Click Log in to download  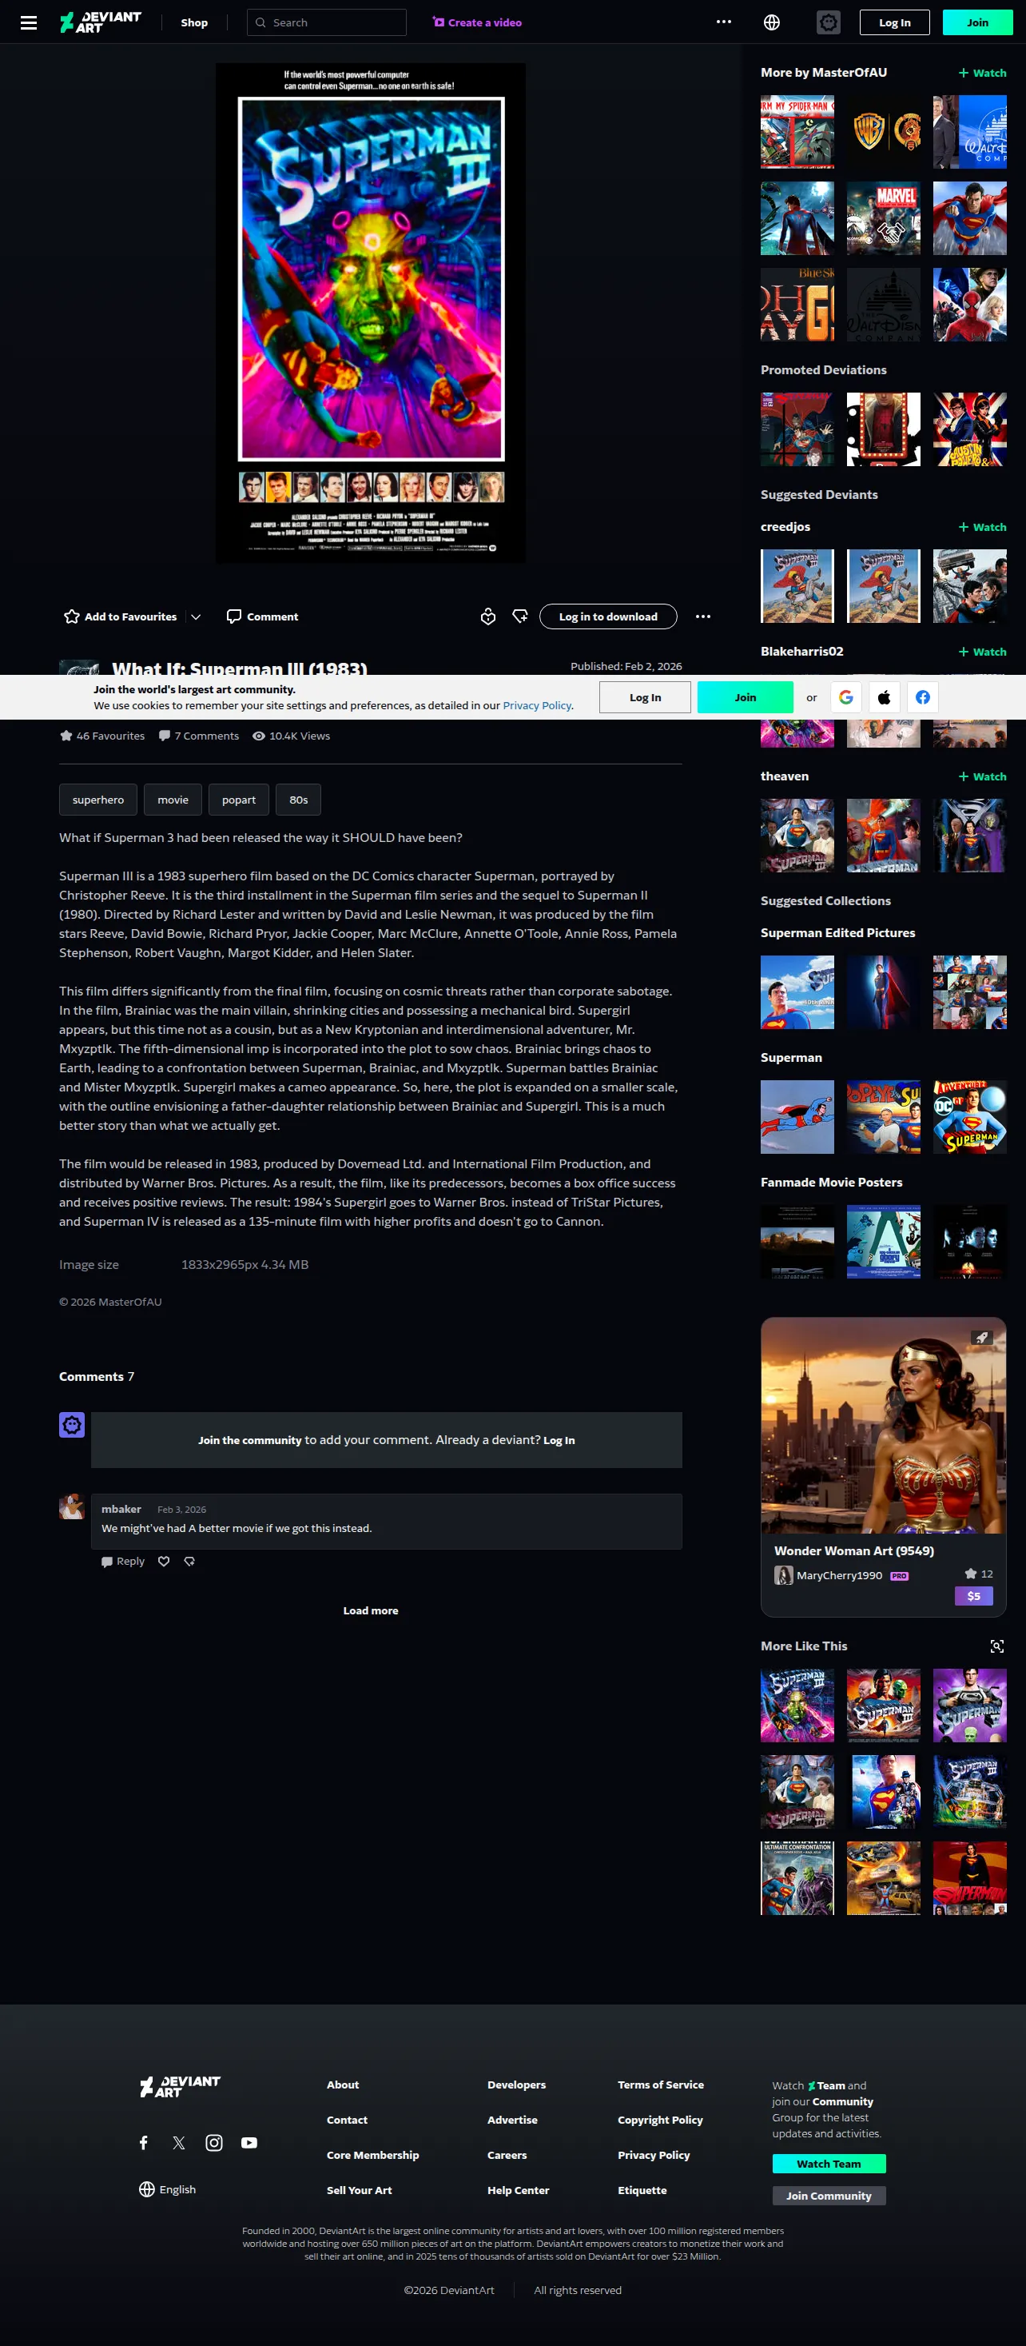(608, 616)
